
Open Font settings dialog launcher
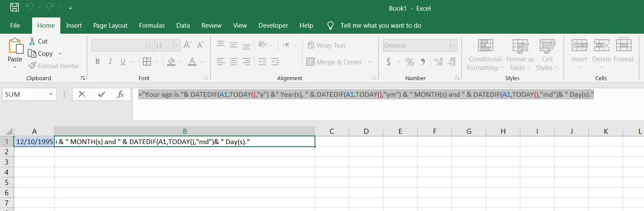pos(206,78)
